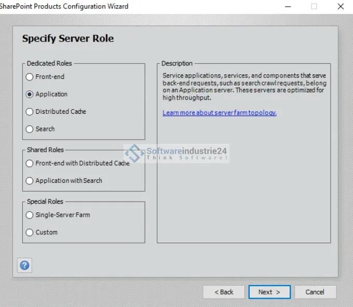Open the Learn more about server farm topology link
The width and height of the screenshot is (353, 307).
click(219, 113)
